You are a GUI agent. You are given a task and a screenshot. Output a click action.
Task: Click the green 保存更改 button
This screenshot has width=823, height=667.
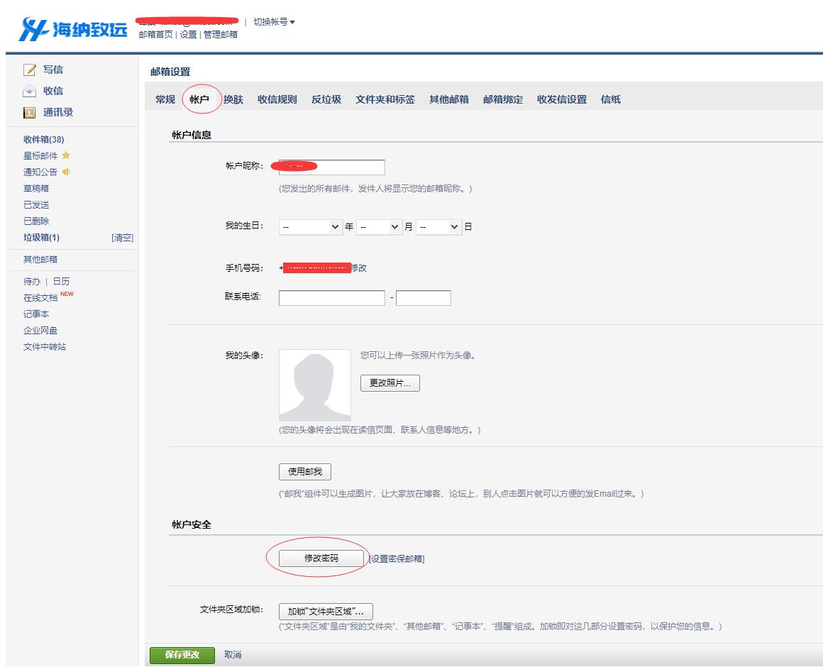pos(182,654)
